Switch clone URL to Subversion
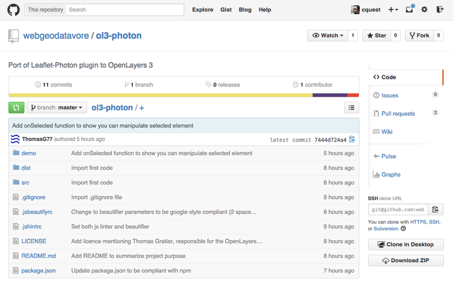Viewport: 453px width, 281px height. coord(386,229)
